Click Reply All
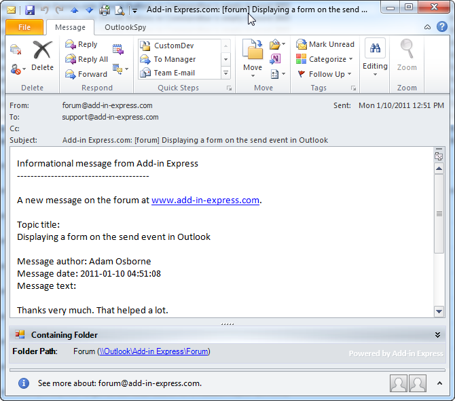Screen dimensions: 455x401 pos(86,59)
